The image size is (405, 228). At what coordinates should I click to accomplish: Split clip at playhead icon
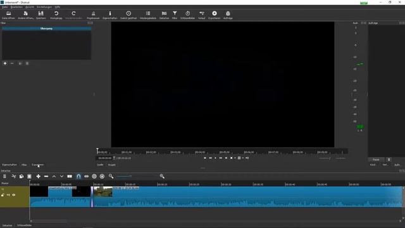(x=70, y=176)
